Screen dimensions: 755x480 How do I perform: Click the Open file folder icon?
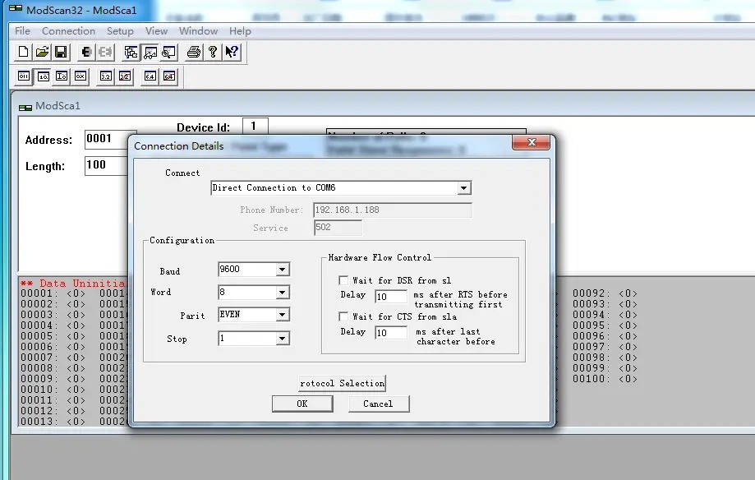43,52
